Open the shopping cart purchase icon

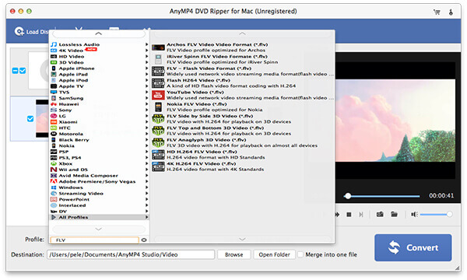click(437, 12)
